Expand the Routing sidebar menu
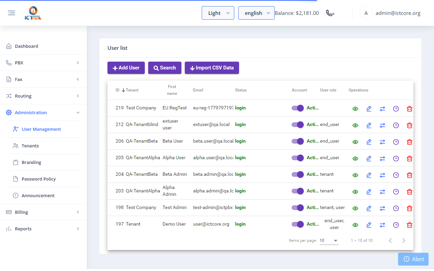The width and height of the screenshot is (434, 271). (43, 96)
